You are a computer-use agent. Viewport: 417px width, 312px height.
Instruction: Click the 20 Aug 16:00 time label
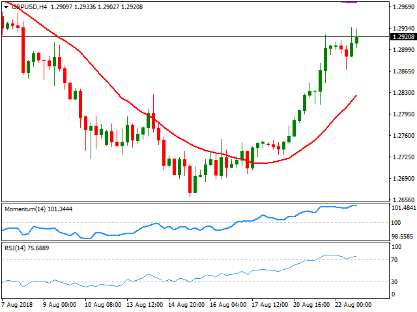[x=311, y=305]
